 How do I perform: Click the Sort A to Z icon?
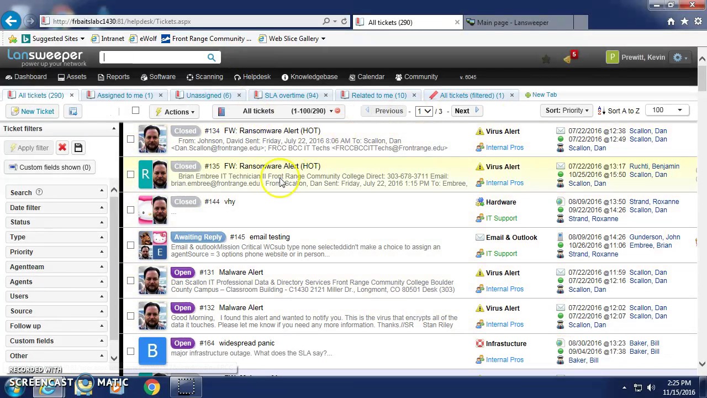[602, 111]
